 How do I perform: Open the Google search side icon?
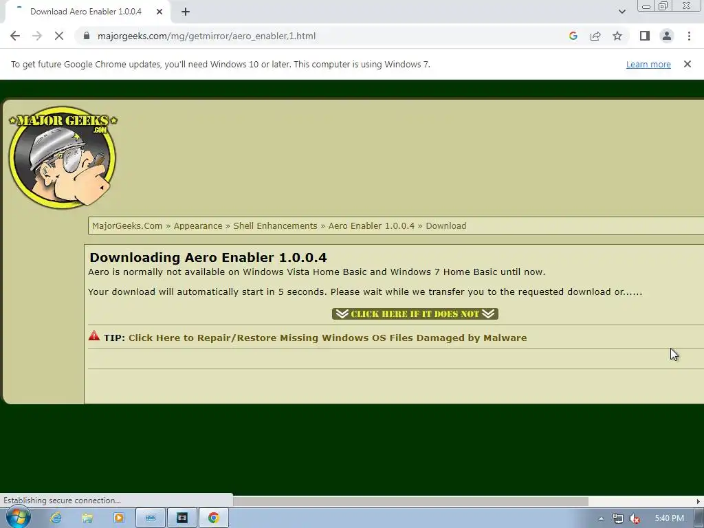pos(573,36)
